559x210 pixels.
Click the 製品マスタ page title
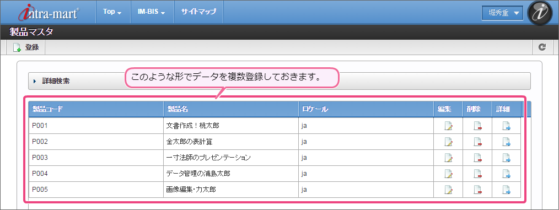[31, 33]
